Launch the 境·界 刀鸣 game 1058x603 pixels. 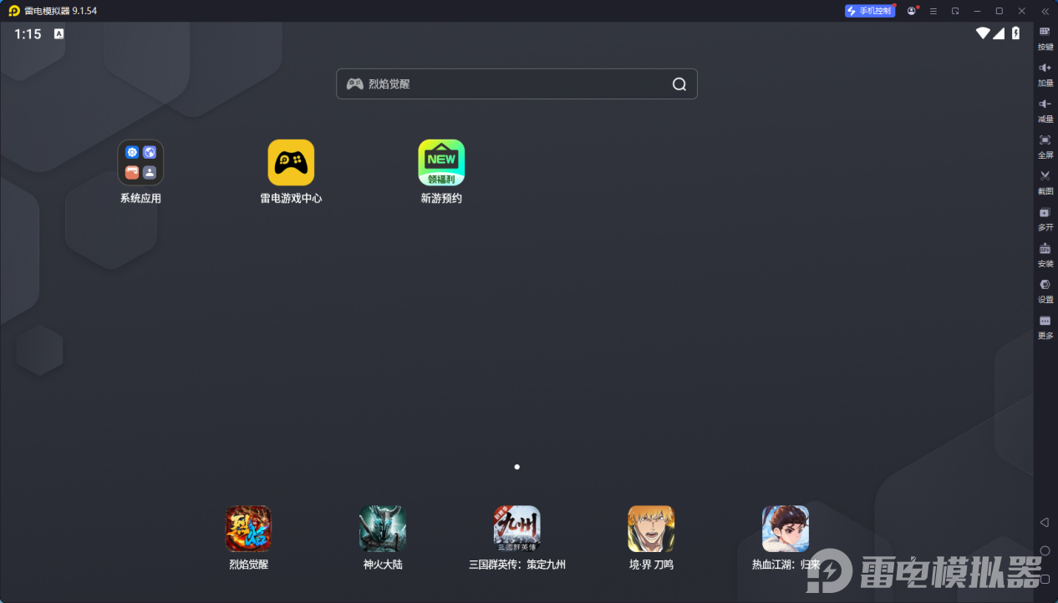tap(651, 529)
